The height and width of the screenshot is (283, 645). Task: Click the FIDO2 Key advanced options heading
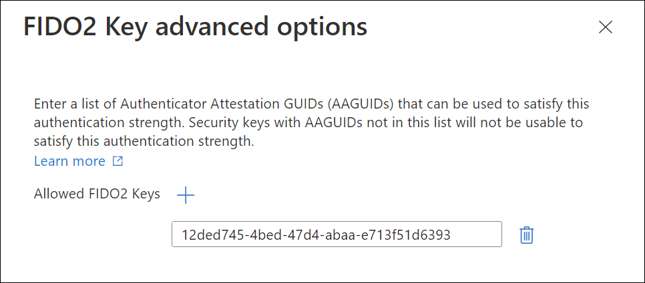196,28
